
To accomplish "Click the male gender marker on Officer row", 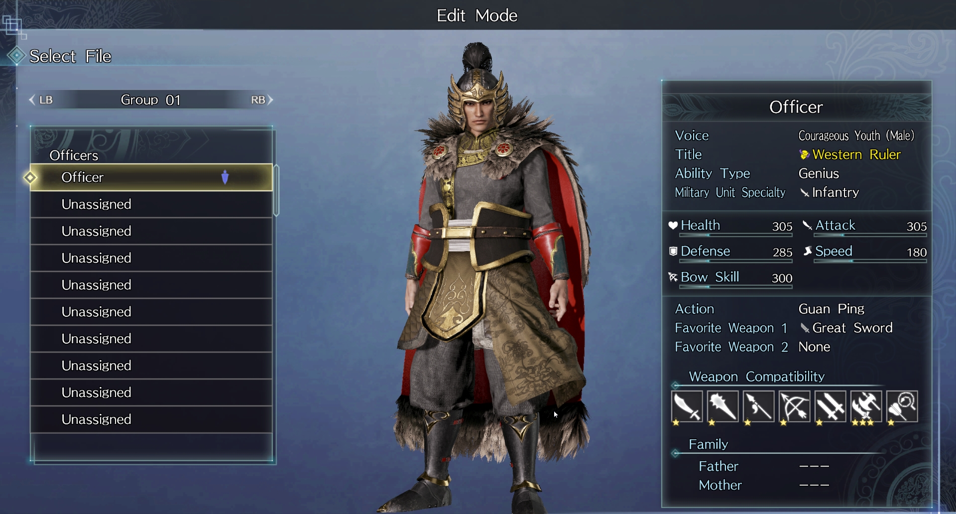I will 225,177.
